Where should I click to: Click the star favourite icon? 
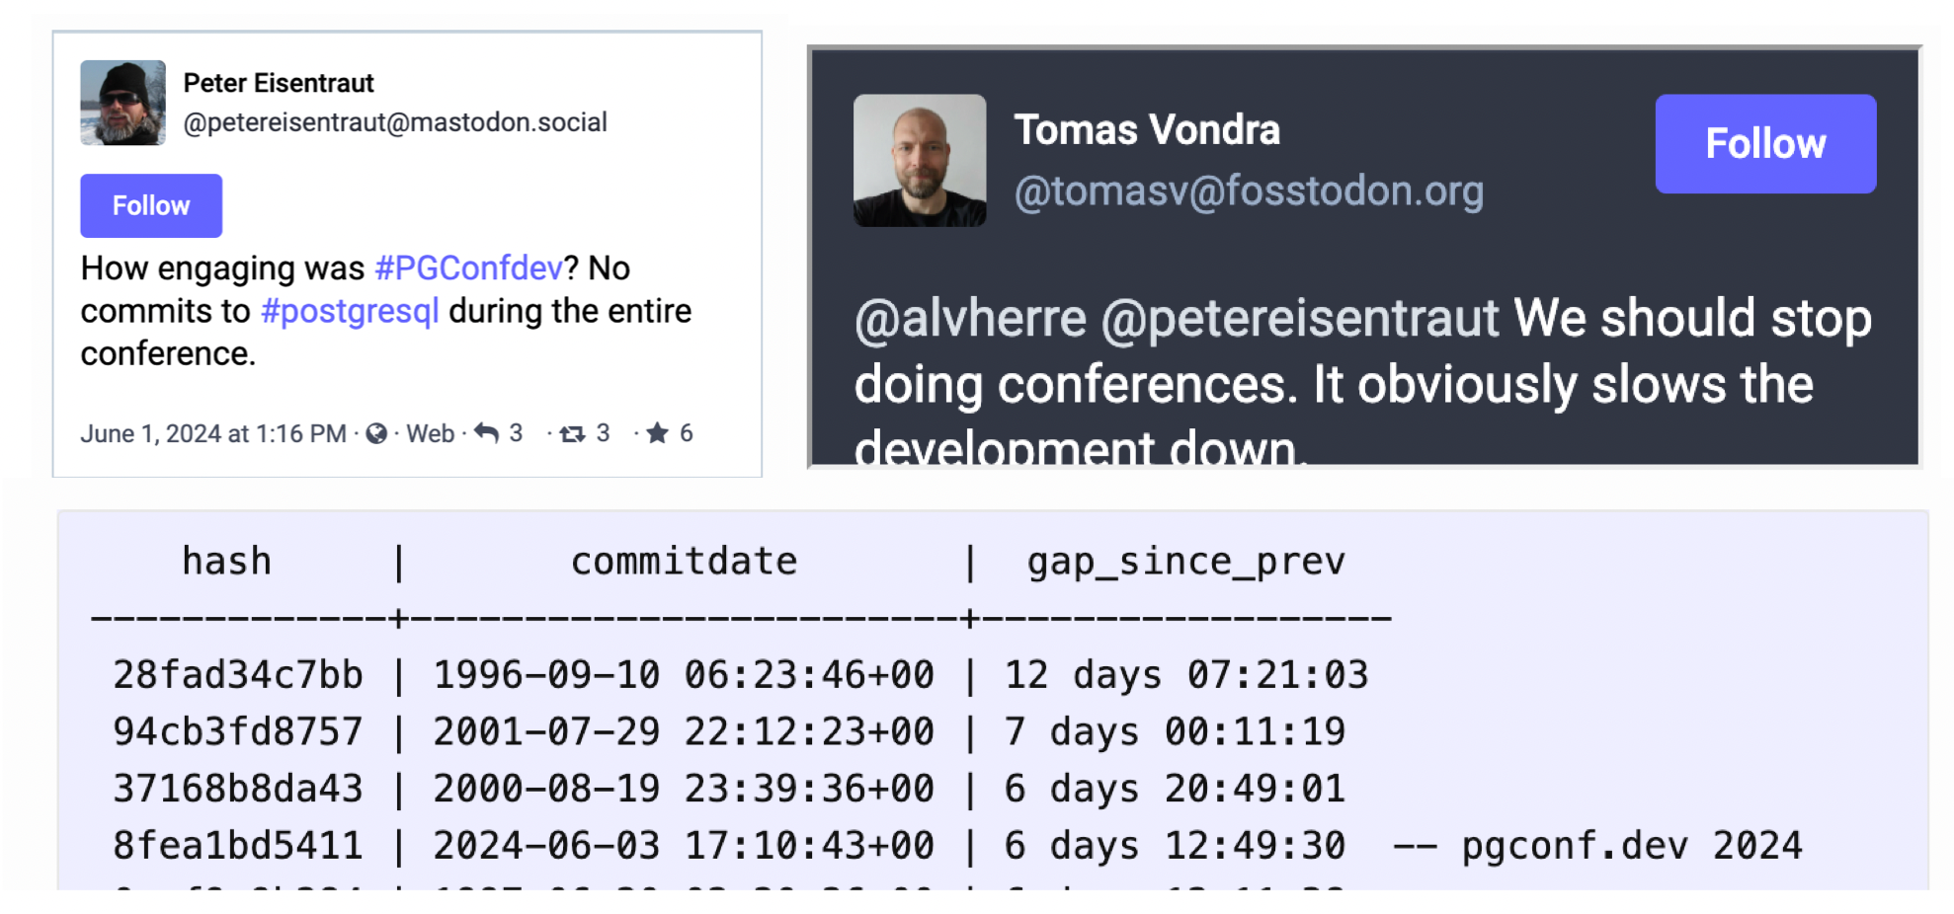(x=657, y=432)
